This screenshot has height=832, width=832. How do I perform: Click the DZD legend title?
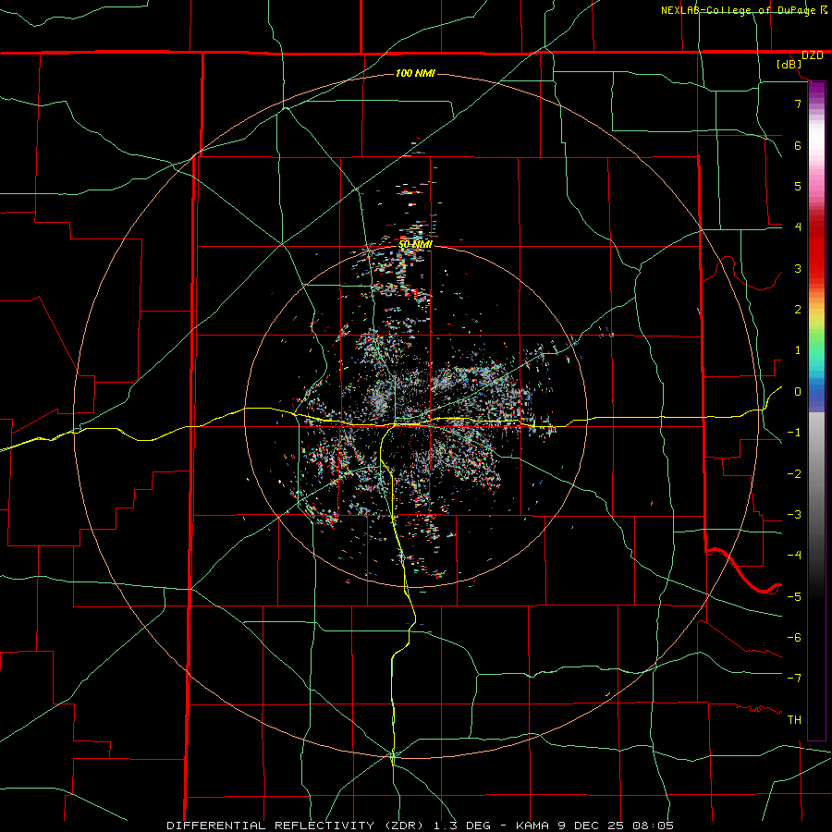point(812,55)
